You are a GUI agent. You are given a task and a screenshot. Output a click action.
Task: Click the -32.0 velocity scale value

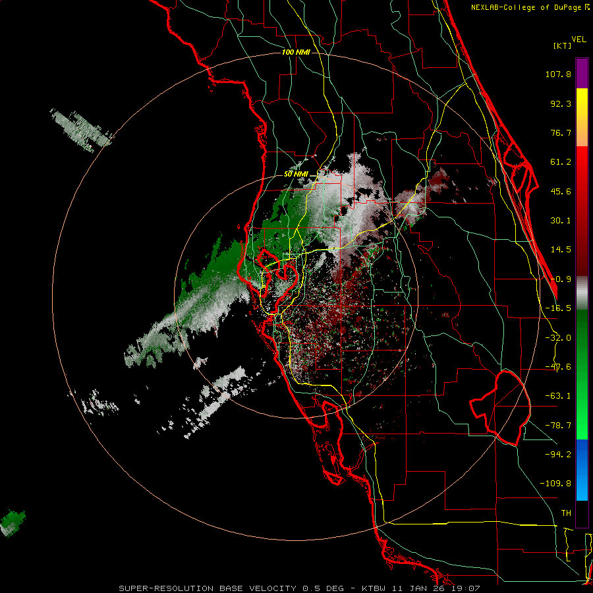pos(558,338)
